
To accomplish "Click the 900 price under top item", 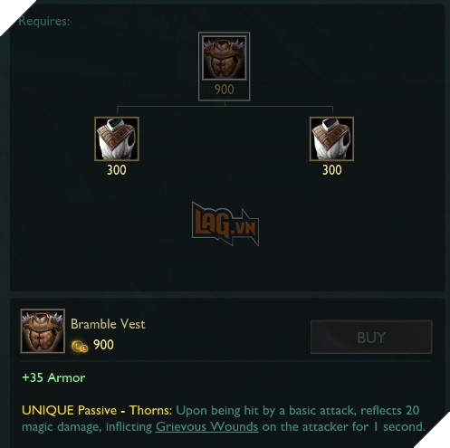I will pyautogui.click(x=224, y=90).
